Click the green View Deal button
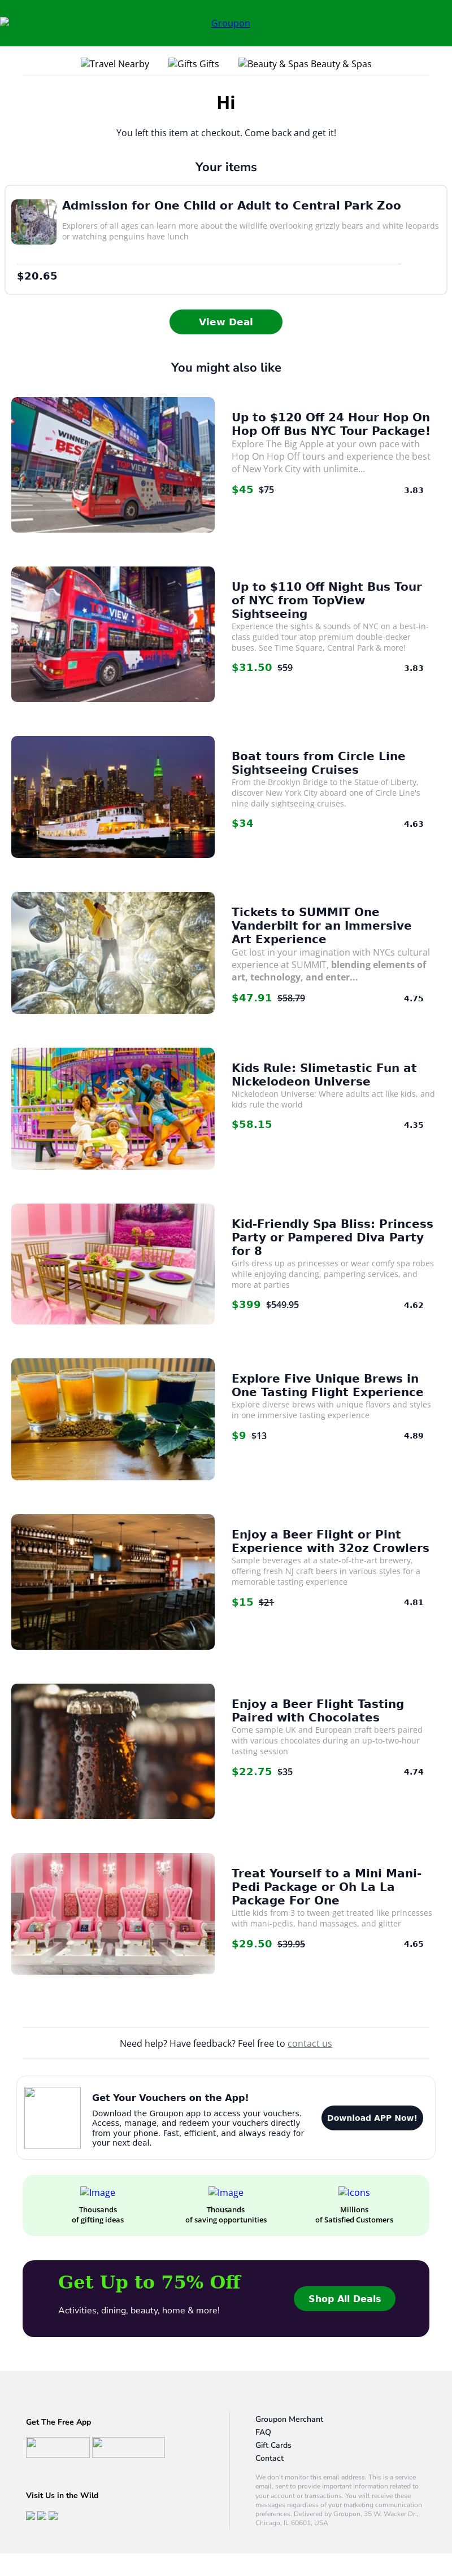The height and width of the screenshot is (2576, 452). 226,322
